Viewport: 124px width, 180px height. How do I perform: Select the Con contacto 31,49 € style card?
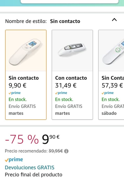[x=72, y=75]
